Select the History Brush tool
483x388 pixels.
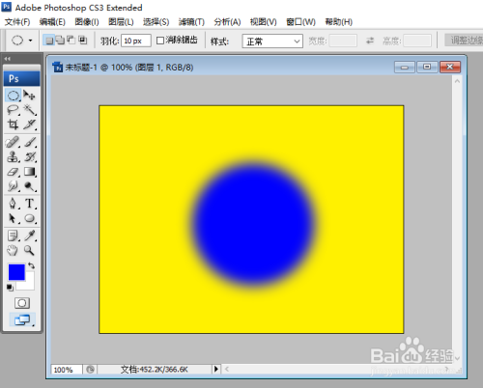click(30, 157)
